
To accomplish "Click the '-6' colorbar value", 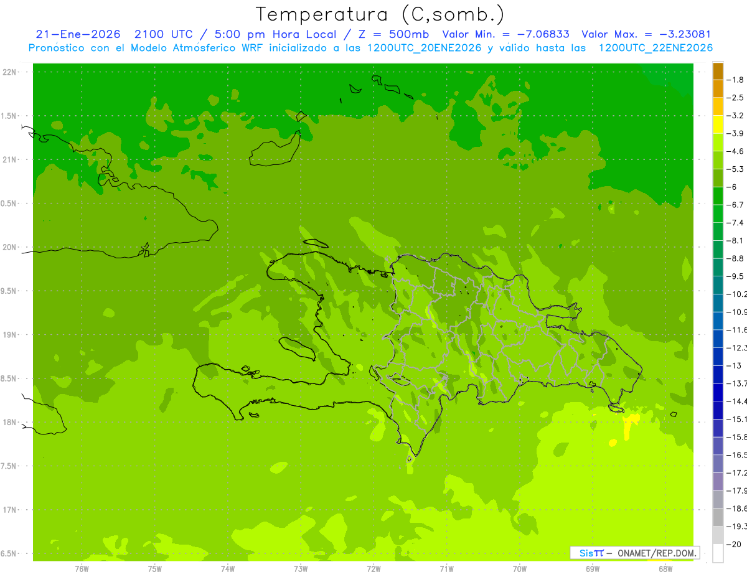I will point(733,187).
